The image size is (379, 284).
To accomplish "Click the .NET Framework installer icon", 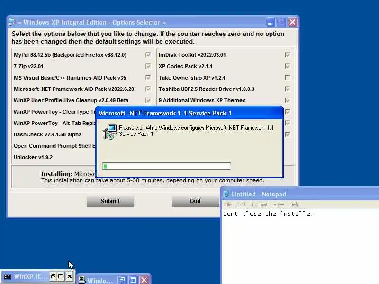I will coord(110,132).
